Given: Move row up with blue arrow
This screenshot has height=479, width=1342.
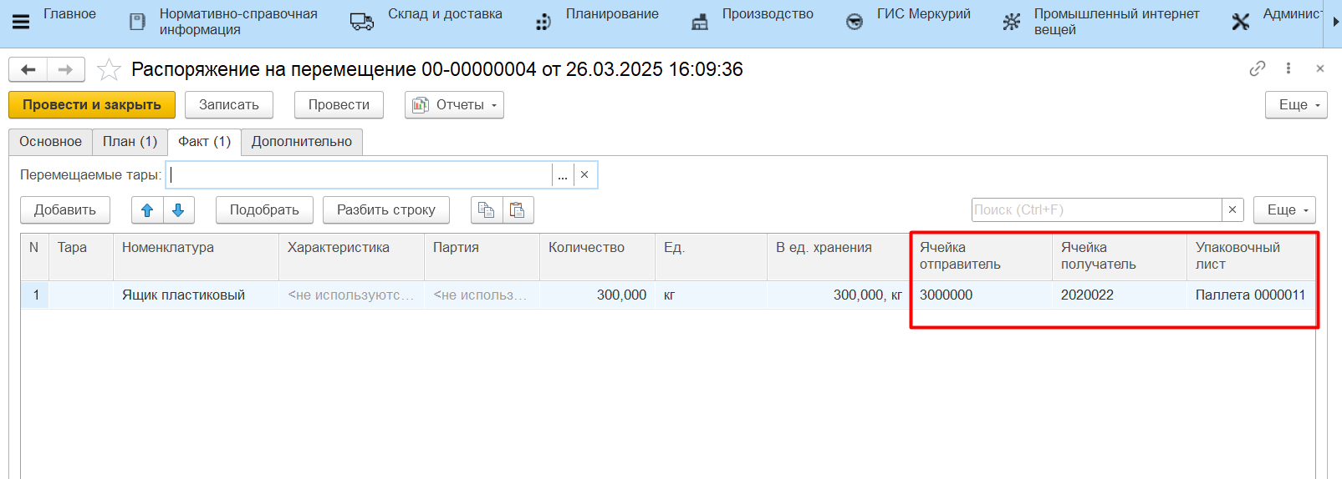Looking at the screenshot, I should click(x=147, y=210).
